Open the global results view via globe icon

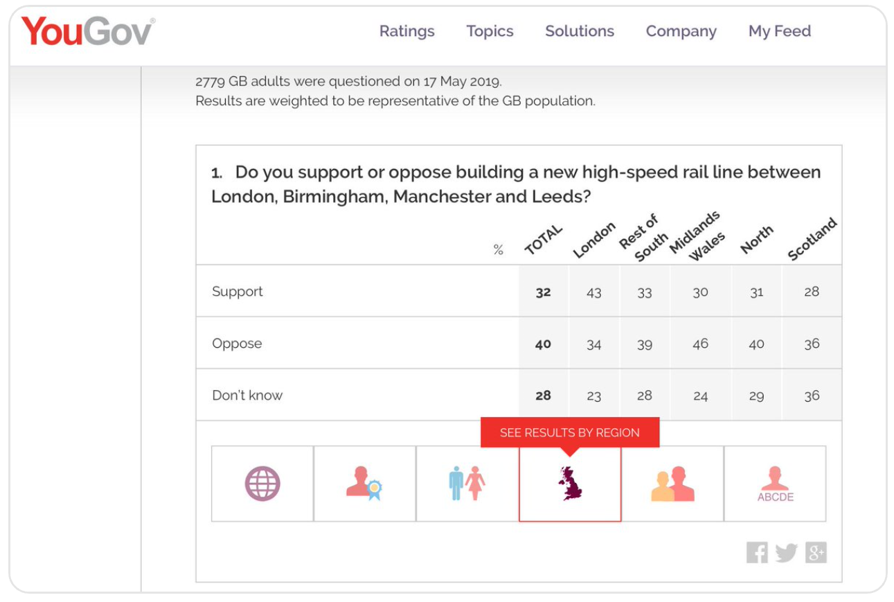[263, 483]
